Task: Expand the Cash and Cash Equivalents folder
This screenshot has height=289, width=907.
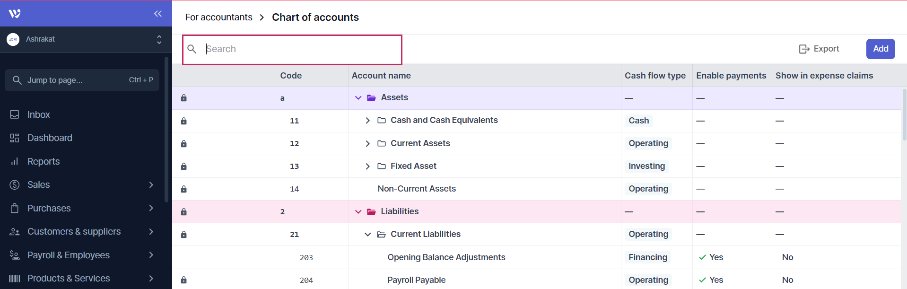Action: tap(368, 121)
